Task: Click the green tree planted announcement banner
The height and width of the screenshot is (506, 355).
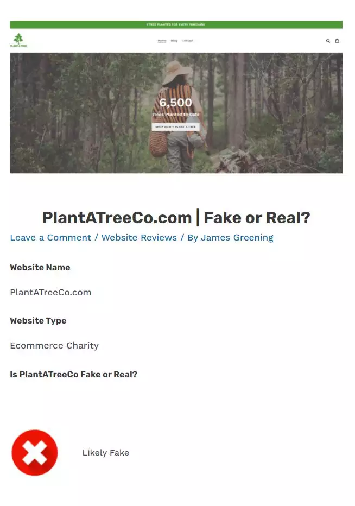Action: click(176, 24)
